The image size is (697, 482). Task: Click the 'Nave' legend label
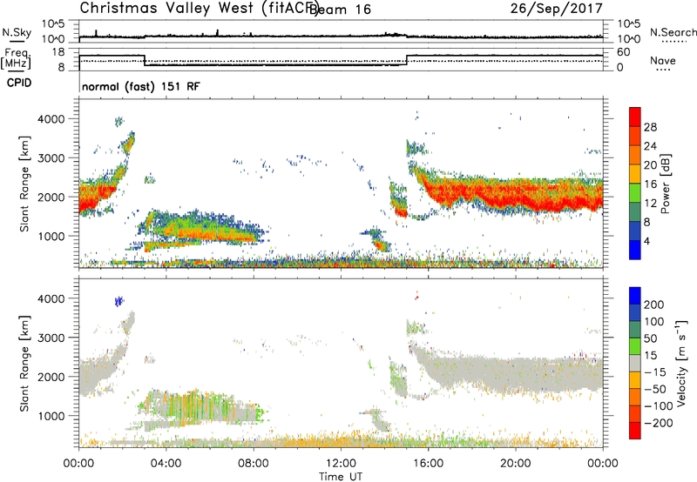coord(663,60)
